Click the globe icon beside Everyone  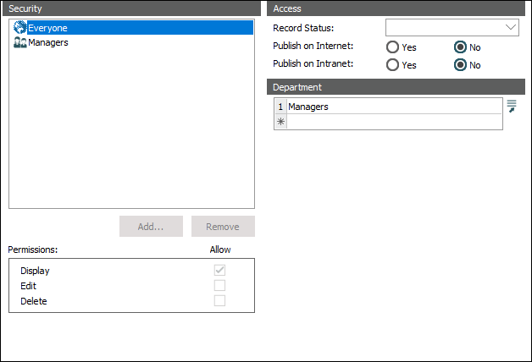[x=20, y=27]
